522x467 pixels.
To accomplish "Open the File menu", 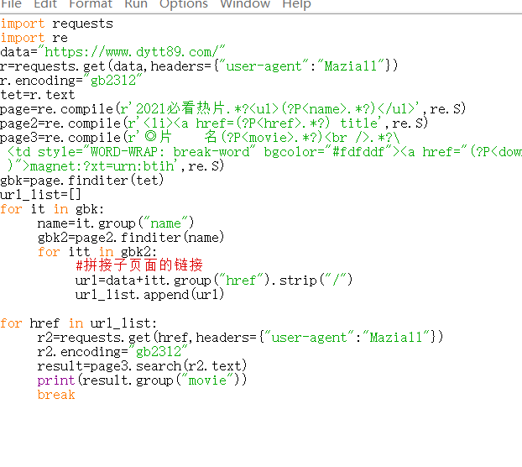I will [11, 4].
